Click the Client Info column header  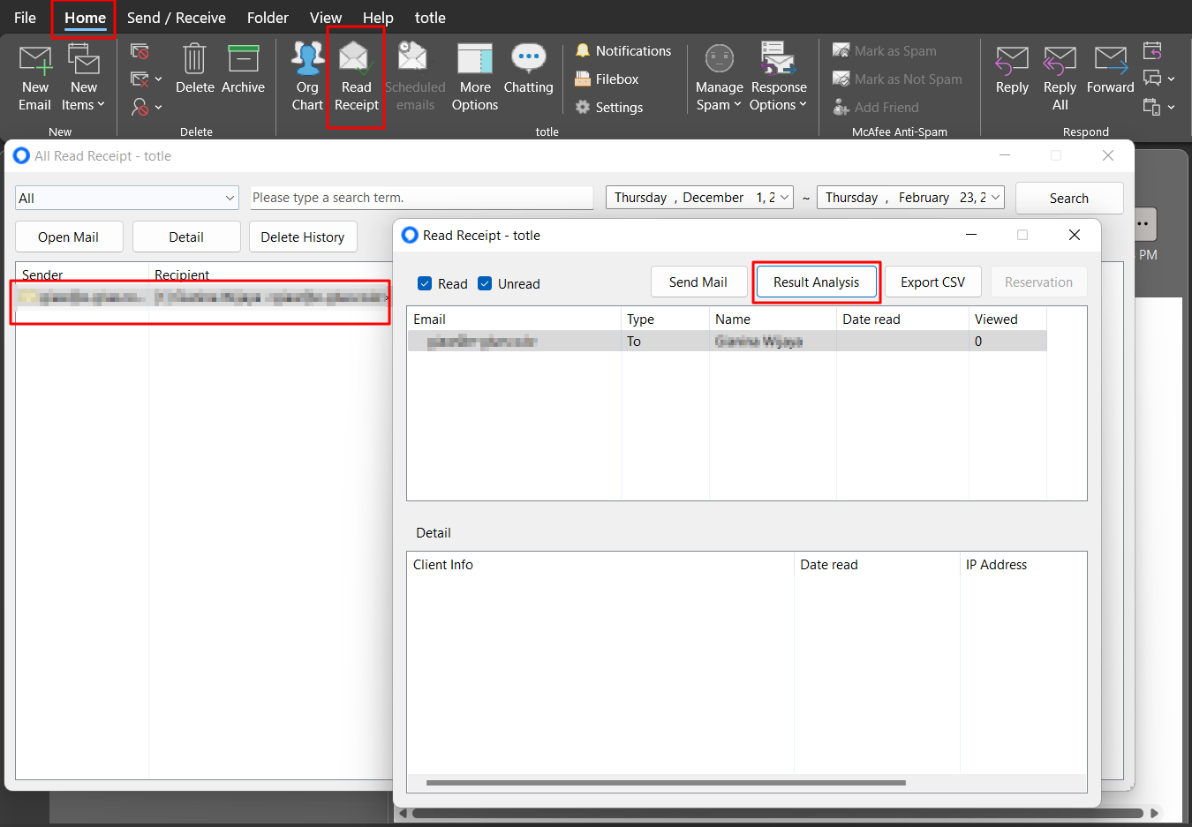(600, 565)
